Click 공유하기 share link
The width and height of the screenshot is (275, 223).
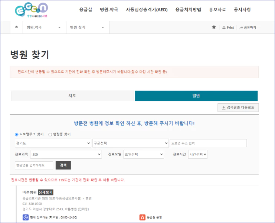(x=248, y=28)
